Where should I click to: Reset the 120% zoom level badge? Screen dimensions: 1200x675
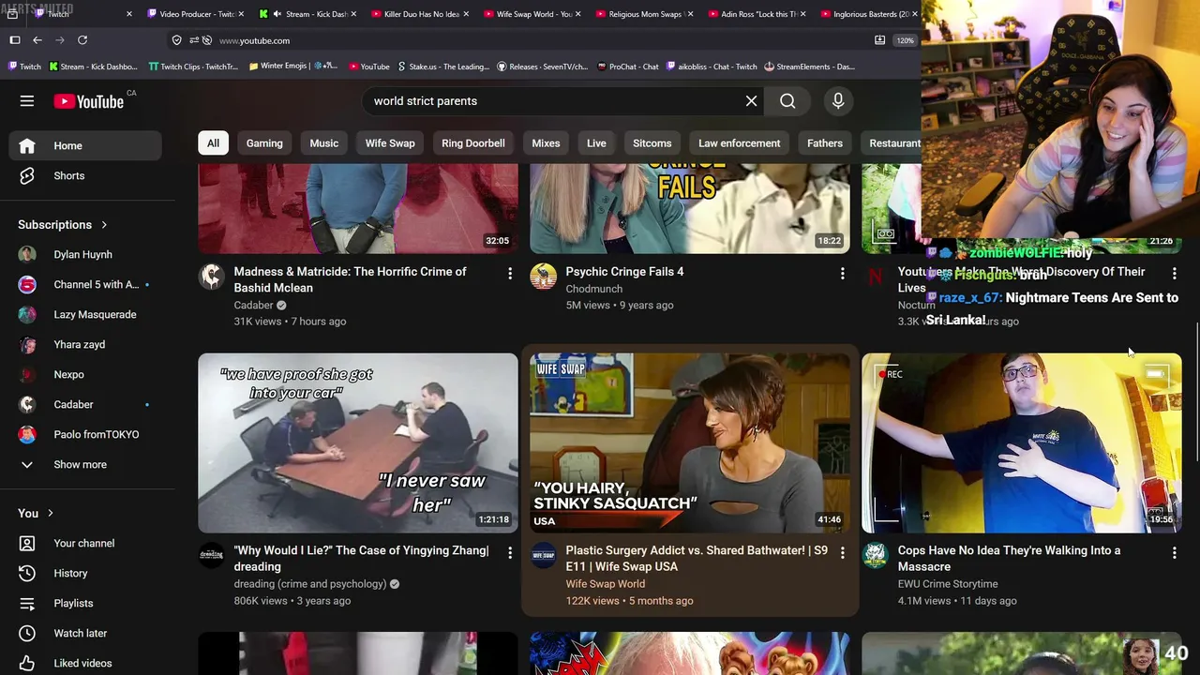coord(905,40)
